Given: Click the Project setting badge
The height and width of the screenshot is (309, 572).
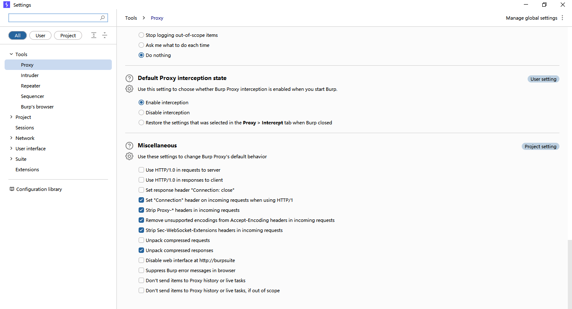Looking at the screenshot, I should pyautogui.click(x=541, y=147).
